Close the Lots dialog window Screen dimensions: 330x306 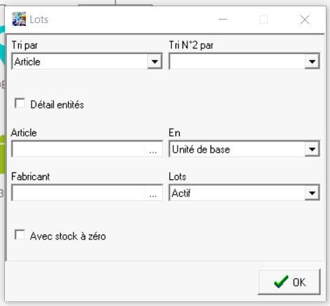pos(305,20)
